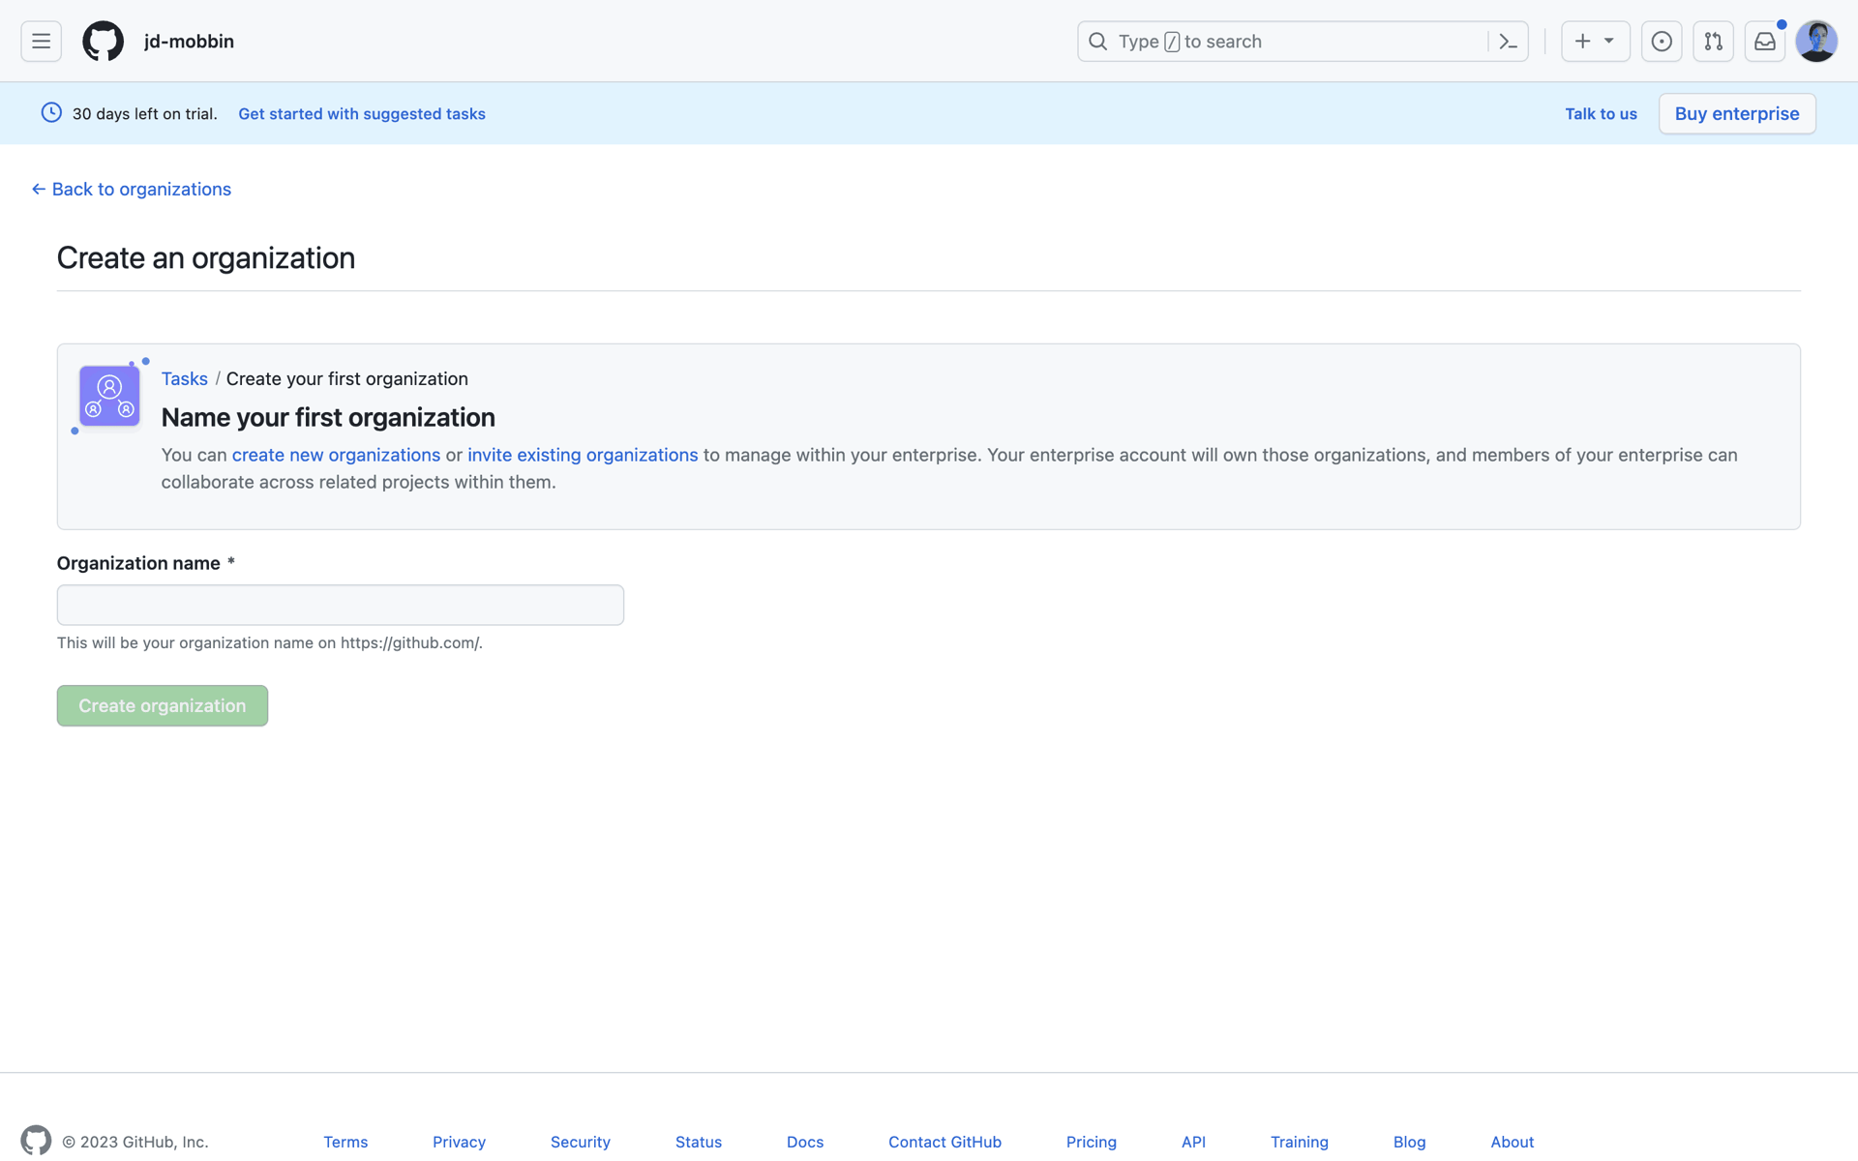The width and height of the screenshot is (1858, 1161).
Task: Click the Create organization button
Action: 163,705
